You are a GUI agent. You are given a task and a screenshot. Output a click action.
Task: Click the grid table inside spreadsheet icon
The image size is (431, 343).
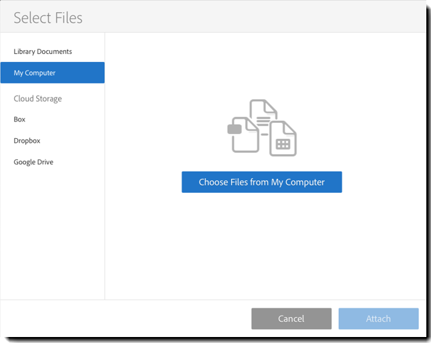click(283, 143)
